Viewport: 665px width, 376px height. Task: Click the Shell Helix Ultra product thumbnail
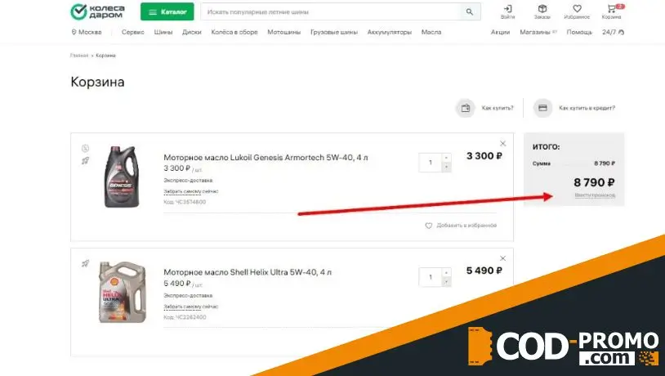click(123, 292)
